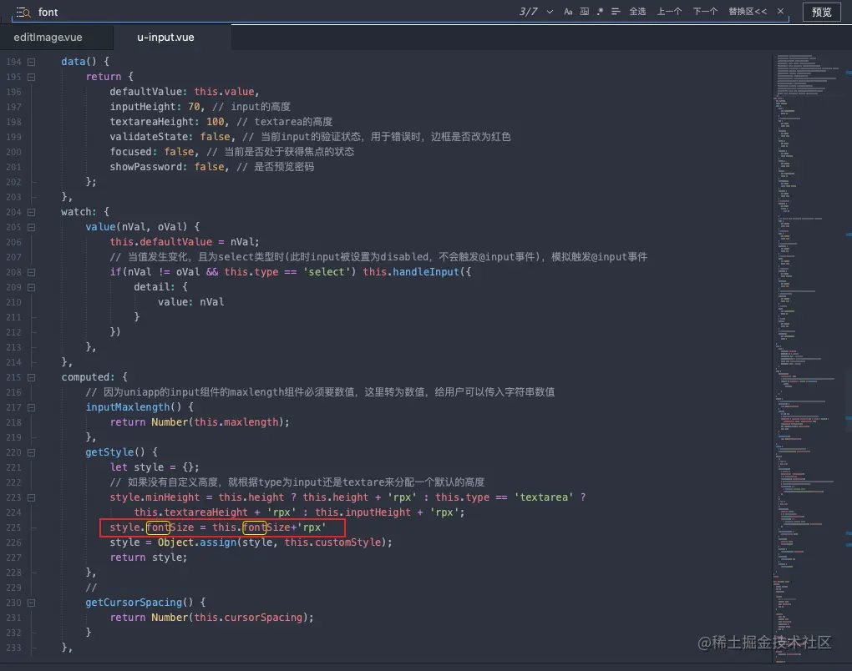
Task: Collapse getStyle() at line 220
Action: 32,453
